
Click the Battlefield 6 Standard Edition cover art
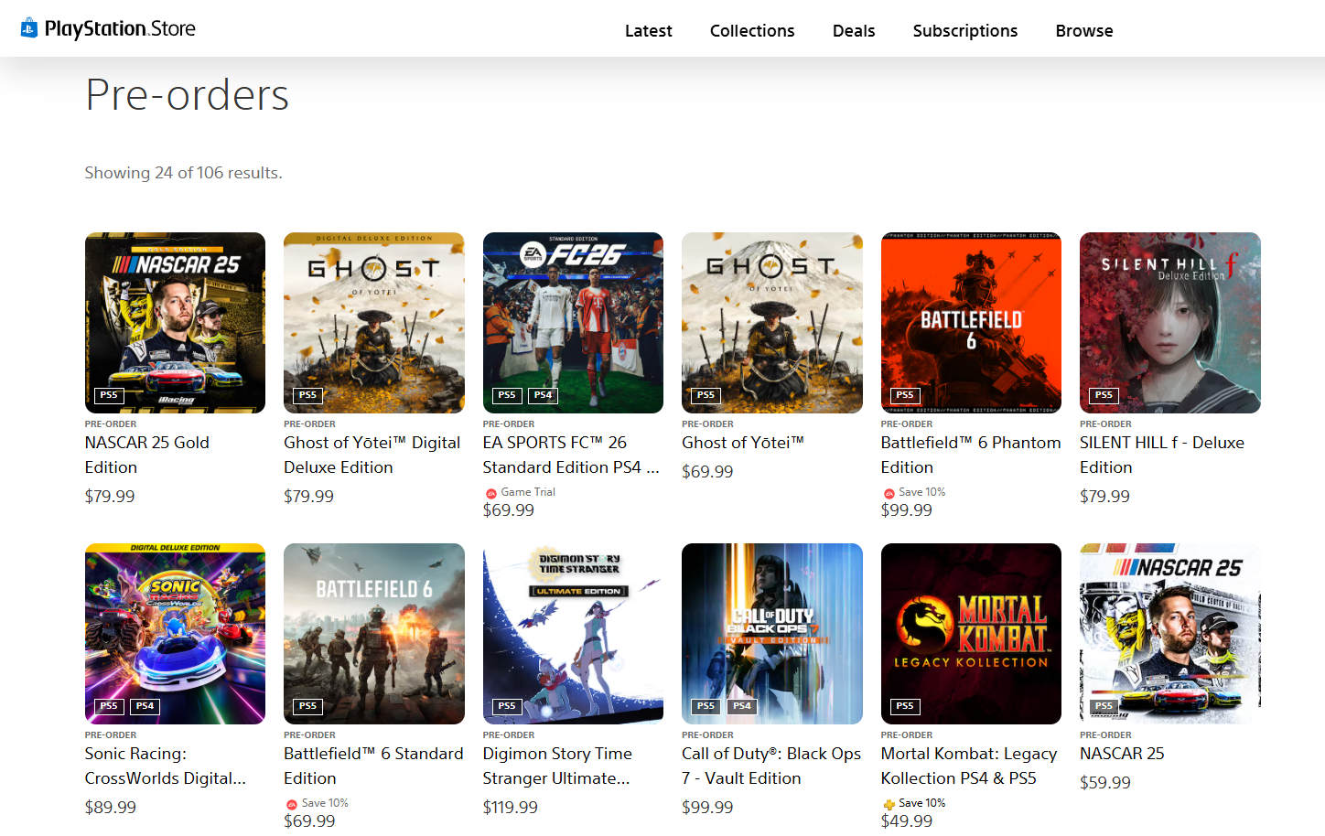pyautogui.click(x=373, y=633)
